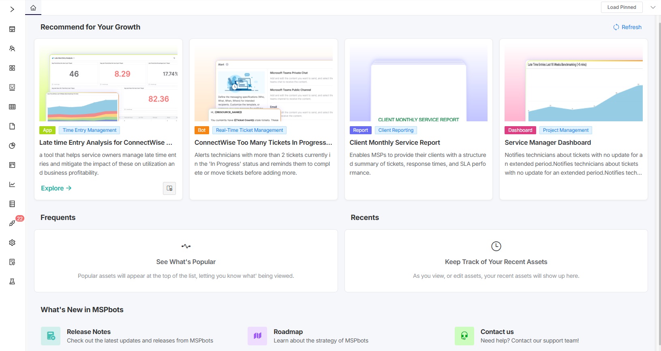Expand the chevron next to Load Pinned
The image size is (661, 351).
tap(653, 7)
